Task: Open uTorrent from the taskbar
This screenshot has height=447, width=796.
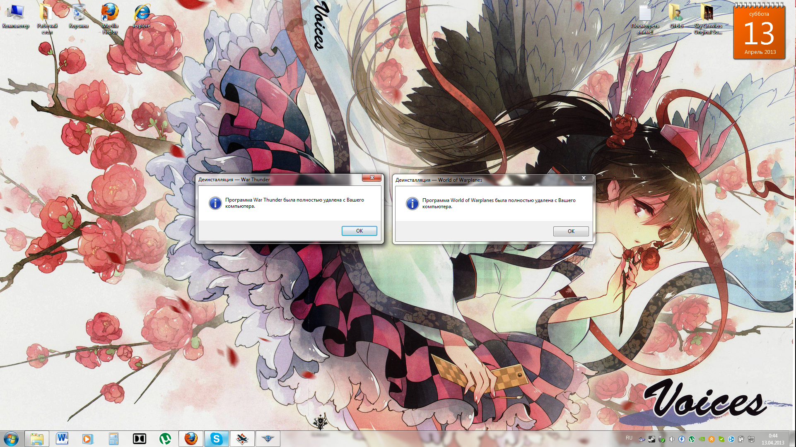Action: click(x=165, y=439)
